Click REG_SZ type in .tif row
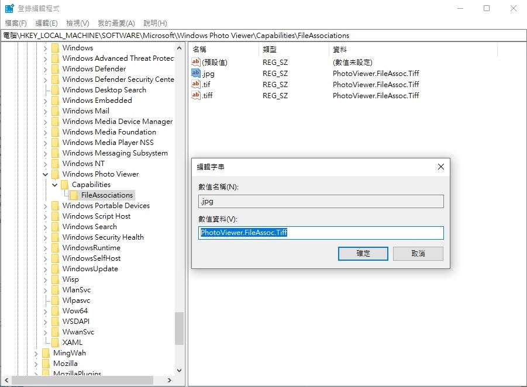The image size is (527, 387). coord(275,84)
